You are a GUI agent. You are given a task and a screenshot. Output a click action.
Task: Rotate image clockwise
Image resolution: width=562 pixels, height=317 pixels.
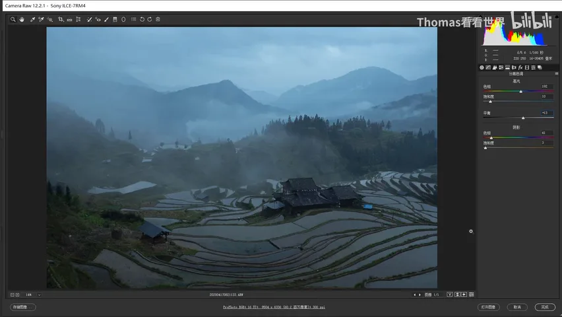click(x=150, y=19)
